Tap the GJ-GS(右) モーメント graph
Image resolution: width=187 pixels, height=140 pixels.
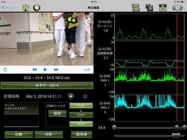click(150, 27)
